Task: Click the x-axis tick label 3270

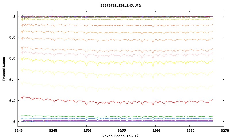Action: (225, 131)
